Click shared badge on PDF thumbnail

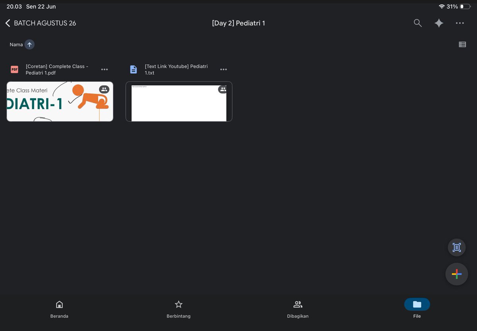pyautogui.click(x=104, y=89)
